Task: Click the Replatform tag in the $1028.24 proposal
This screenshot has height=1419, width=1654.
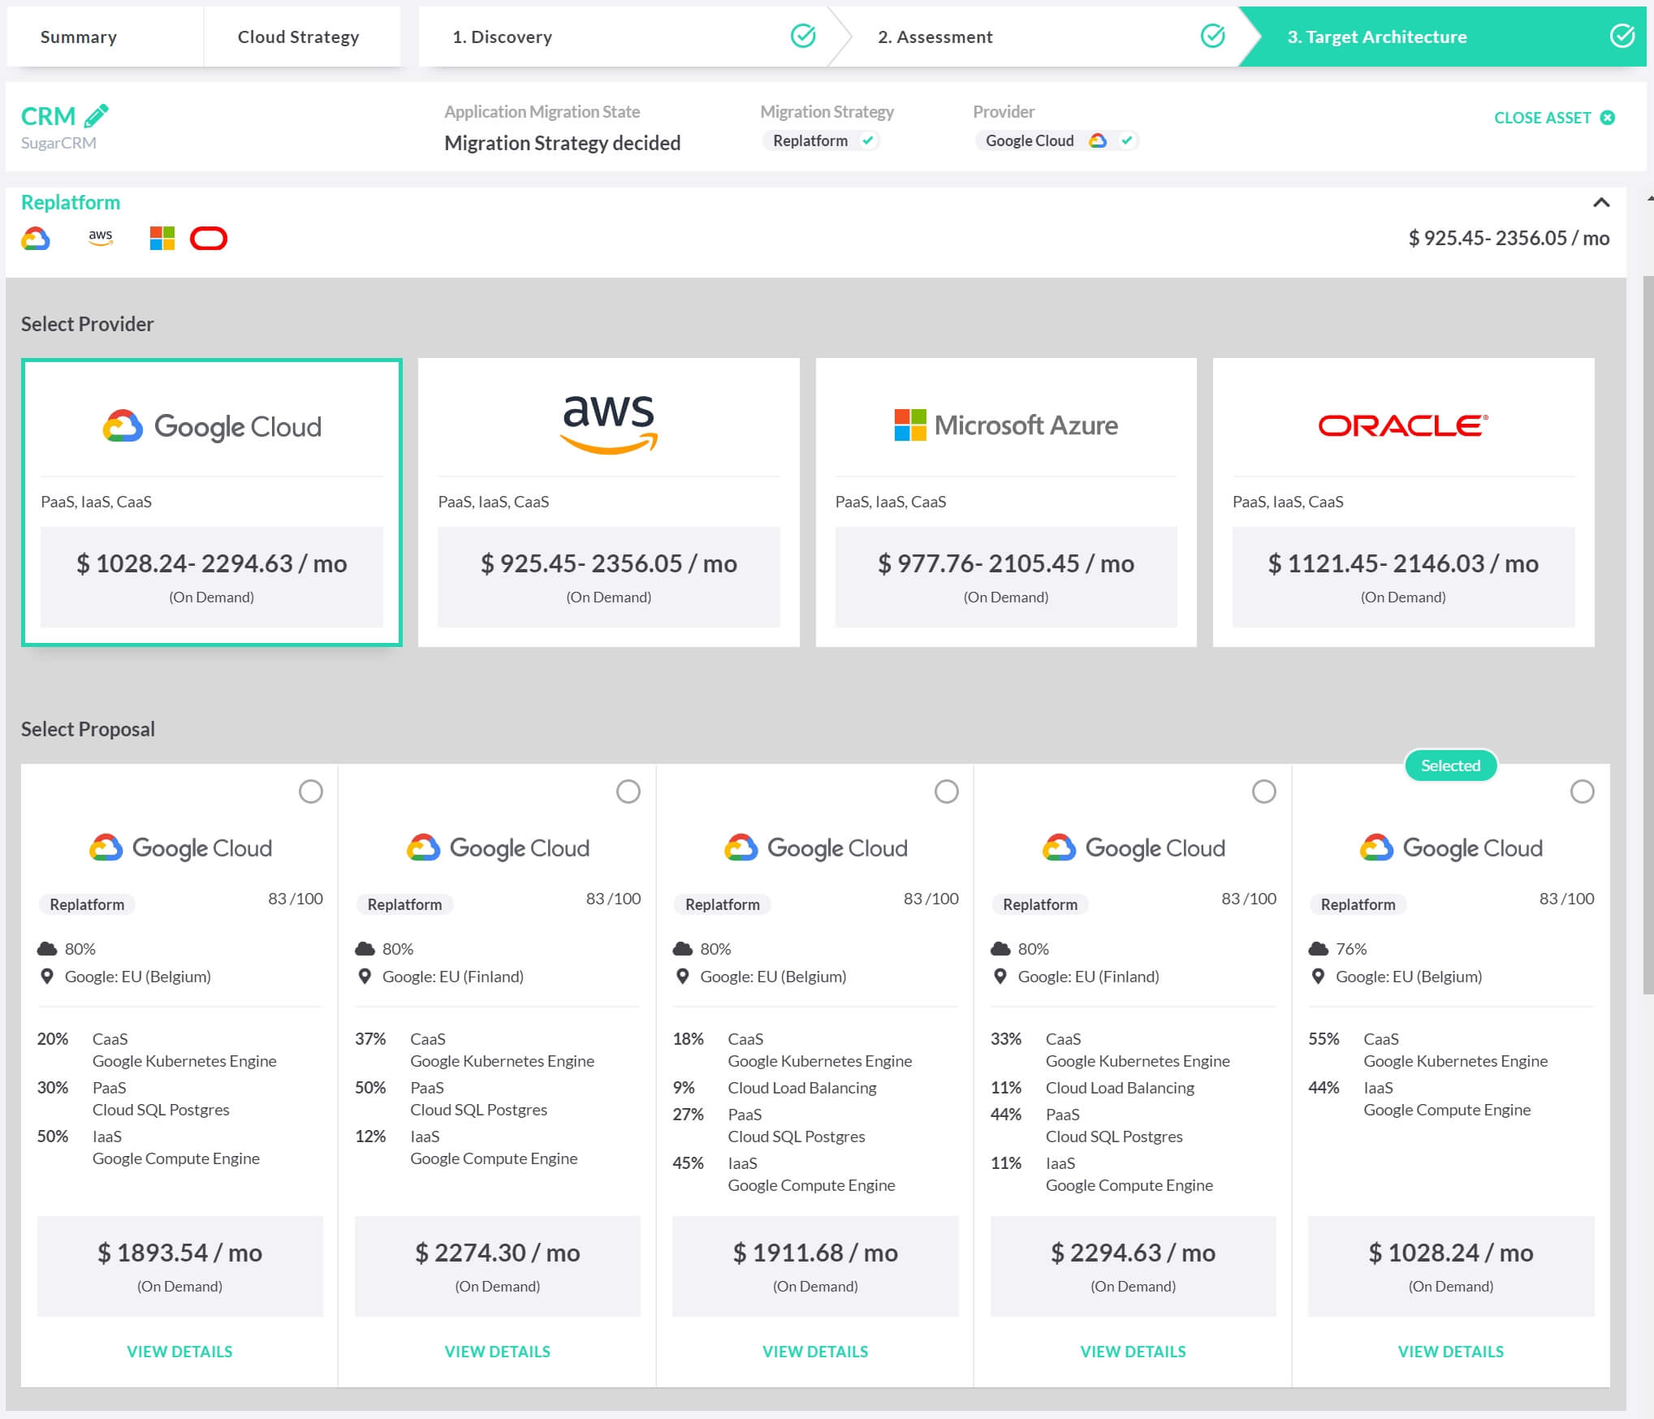Action: point(1358,904)
